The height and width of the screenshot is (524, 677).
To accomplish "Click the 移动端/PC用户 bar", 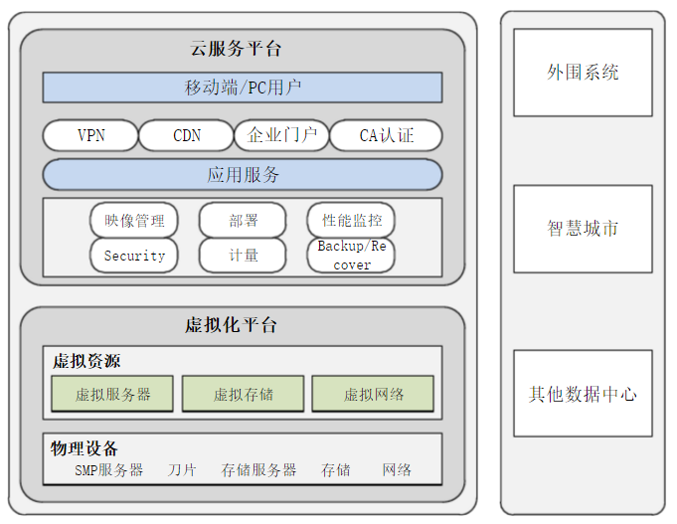I will click(243, 87).
